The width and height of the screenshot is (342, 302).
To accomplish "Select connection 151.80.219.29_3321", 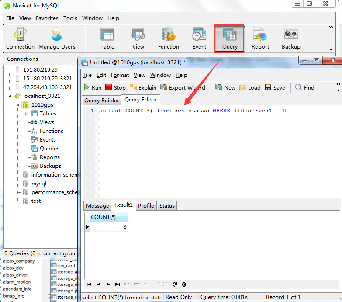I will click(47, 79).
